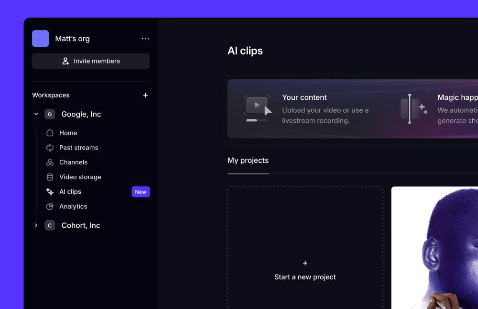
Task: Click the Google, Inc G badge
Action: pos(50,114)
